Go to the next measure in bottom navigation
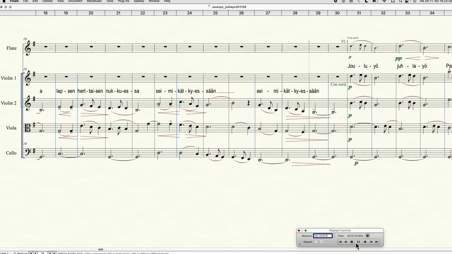This screenshot has height=254, width=452. pos(50,253)
